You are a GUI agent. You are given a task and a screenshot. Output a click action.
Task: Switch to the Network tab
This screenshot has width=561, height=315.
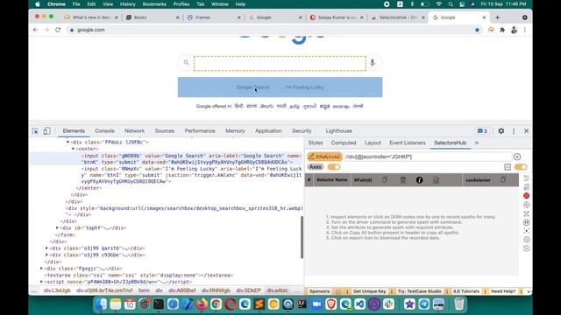(x=134, y=131)
